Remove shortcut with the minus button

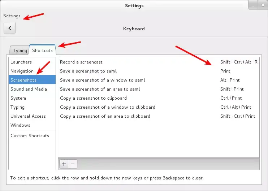[x=73, y=164]
